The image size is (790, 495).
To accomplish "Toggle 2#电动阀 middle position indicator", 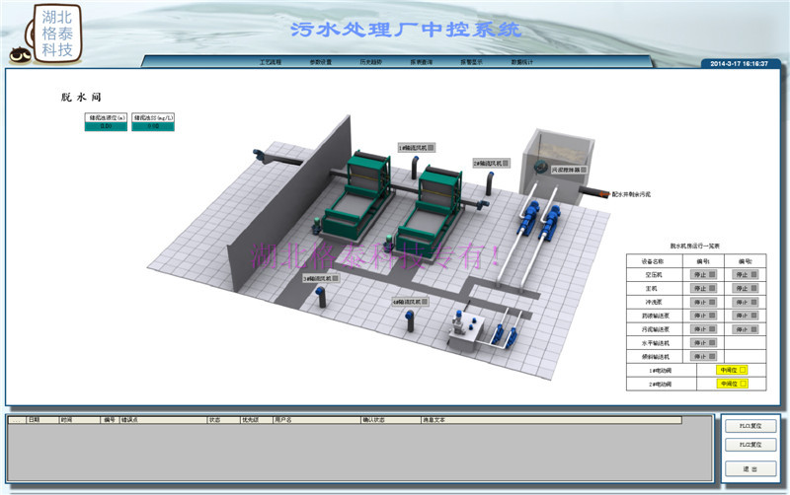I will pos(732,384).
